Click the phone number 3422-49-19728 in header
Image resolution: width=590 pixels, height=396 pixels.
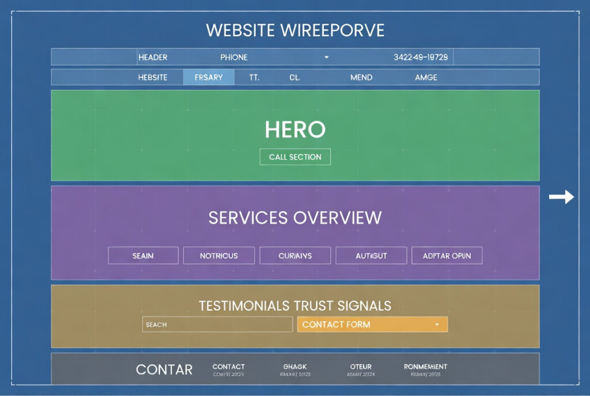tap(421, 57)
